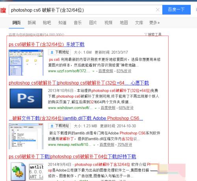Click the 百度一下 search button

tap(177, 9)
